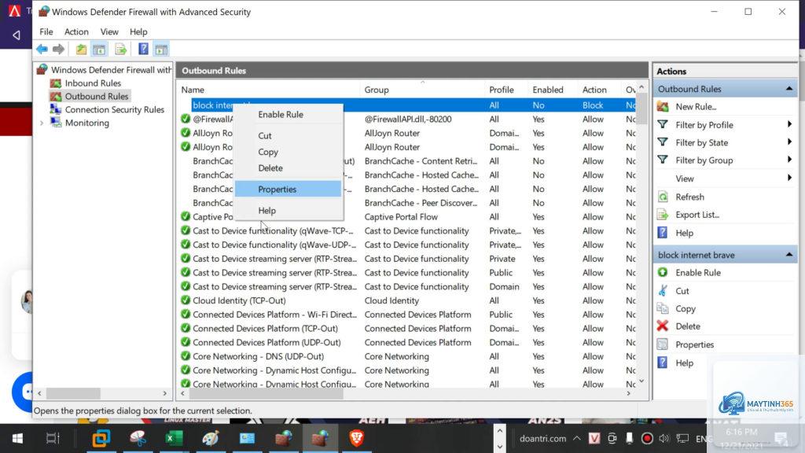Select Outbound Rules in the tree
805x453 pixels.
pyautogui.click(x=96, y=97)
